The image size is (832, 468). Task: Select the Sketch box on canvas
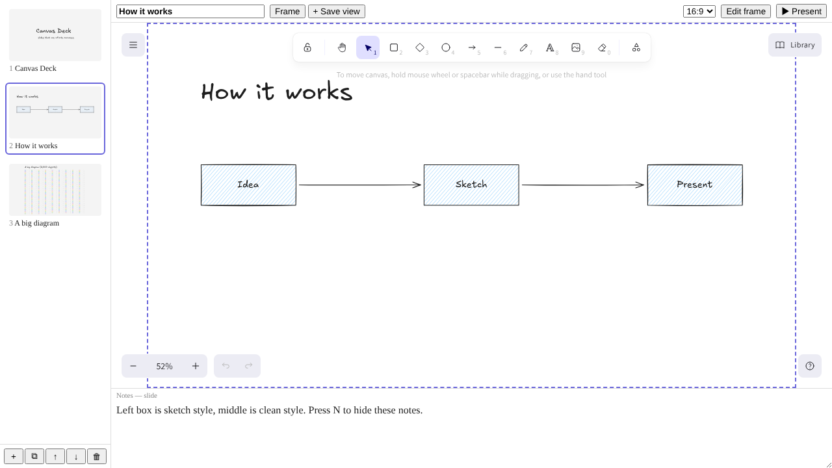[471, 185]
